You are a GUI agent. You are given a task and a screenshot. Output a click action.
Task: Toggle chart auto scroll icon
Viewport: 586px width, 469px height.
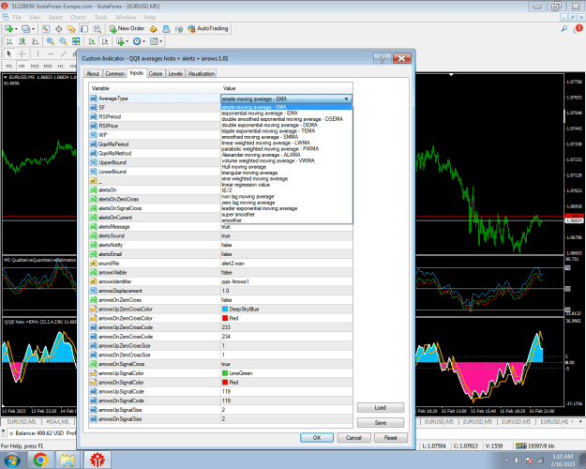pos(92,41)
